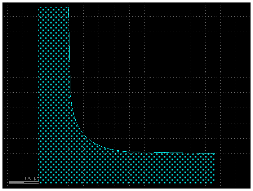The image size is (253, 191).
Task: Click the top-right tip of the horizontal arm
Action: click(214, 153)
